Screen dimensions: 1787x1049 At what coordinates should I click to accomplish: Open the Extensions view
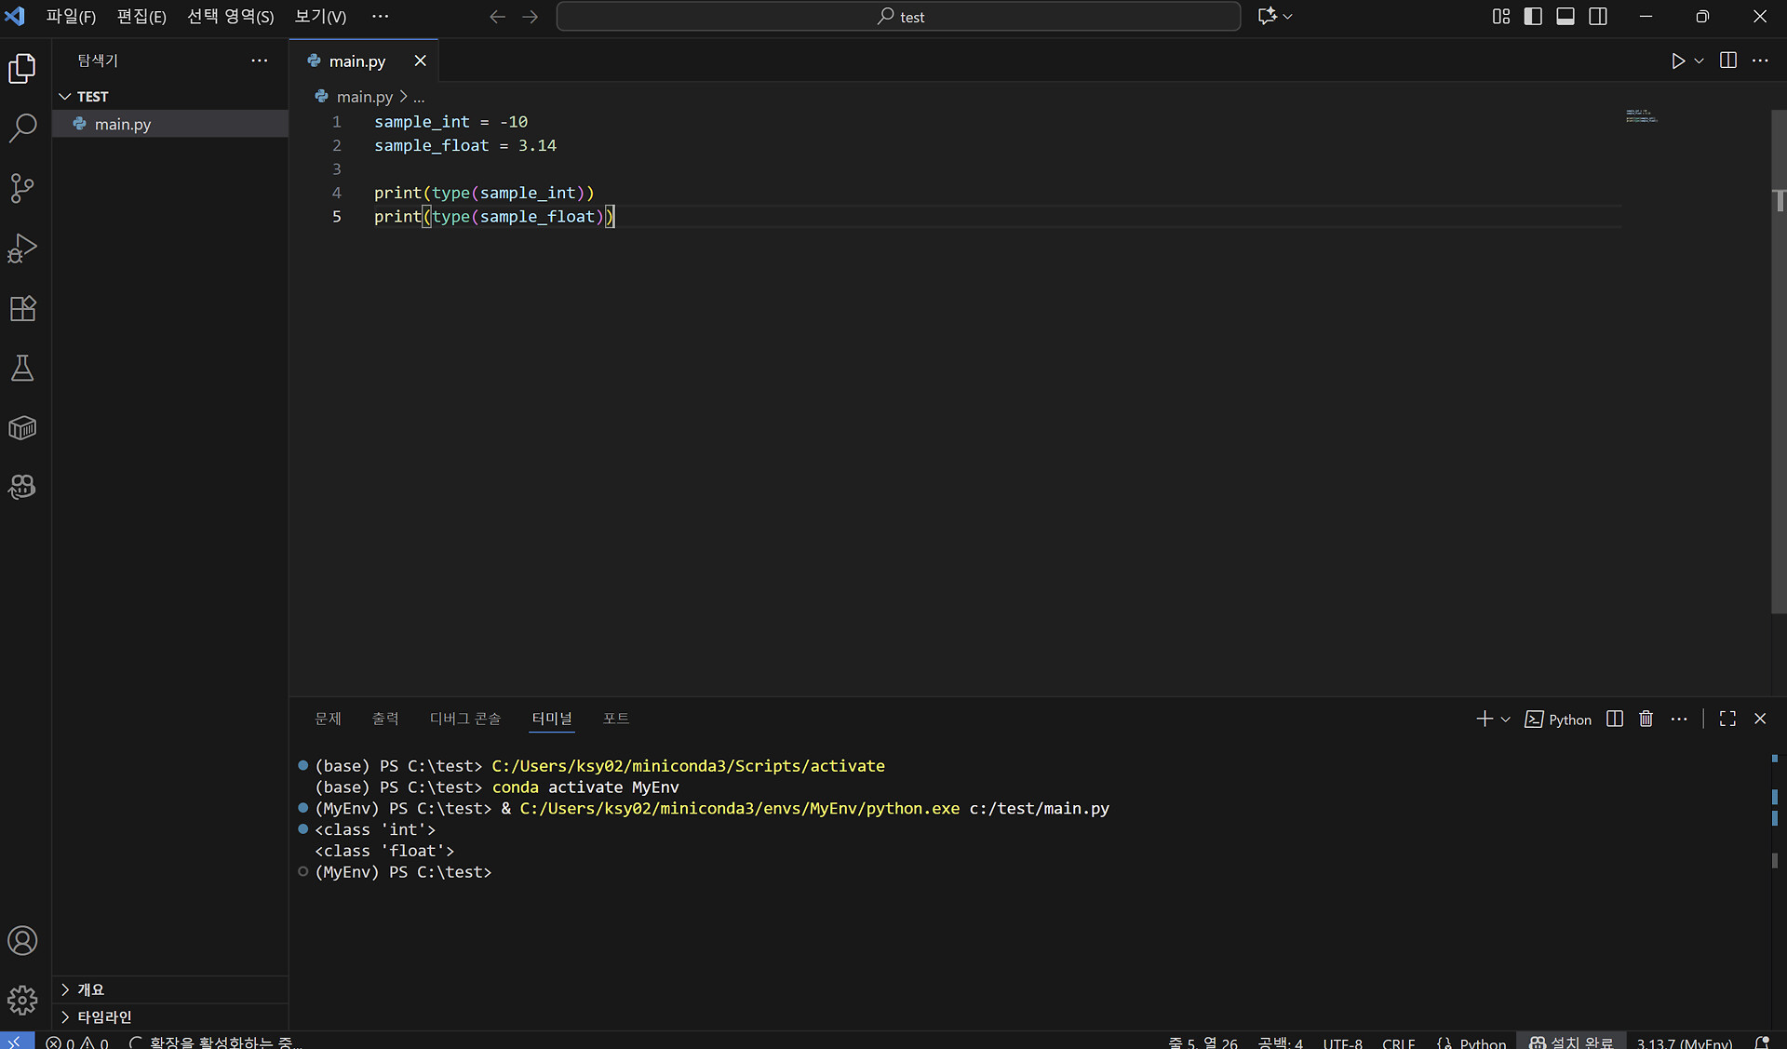tap(22, 308)
